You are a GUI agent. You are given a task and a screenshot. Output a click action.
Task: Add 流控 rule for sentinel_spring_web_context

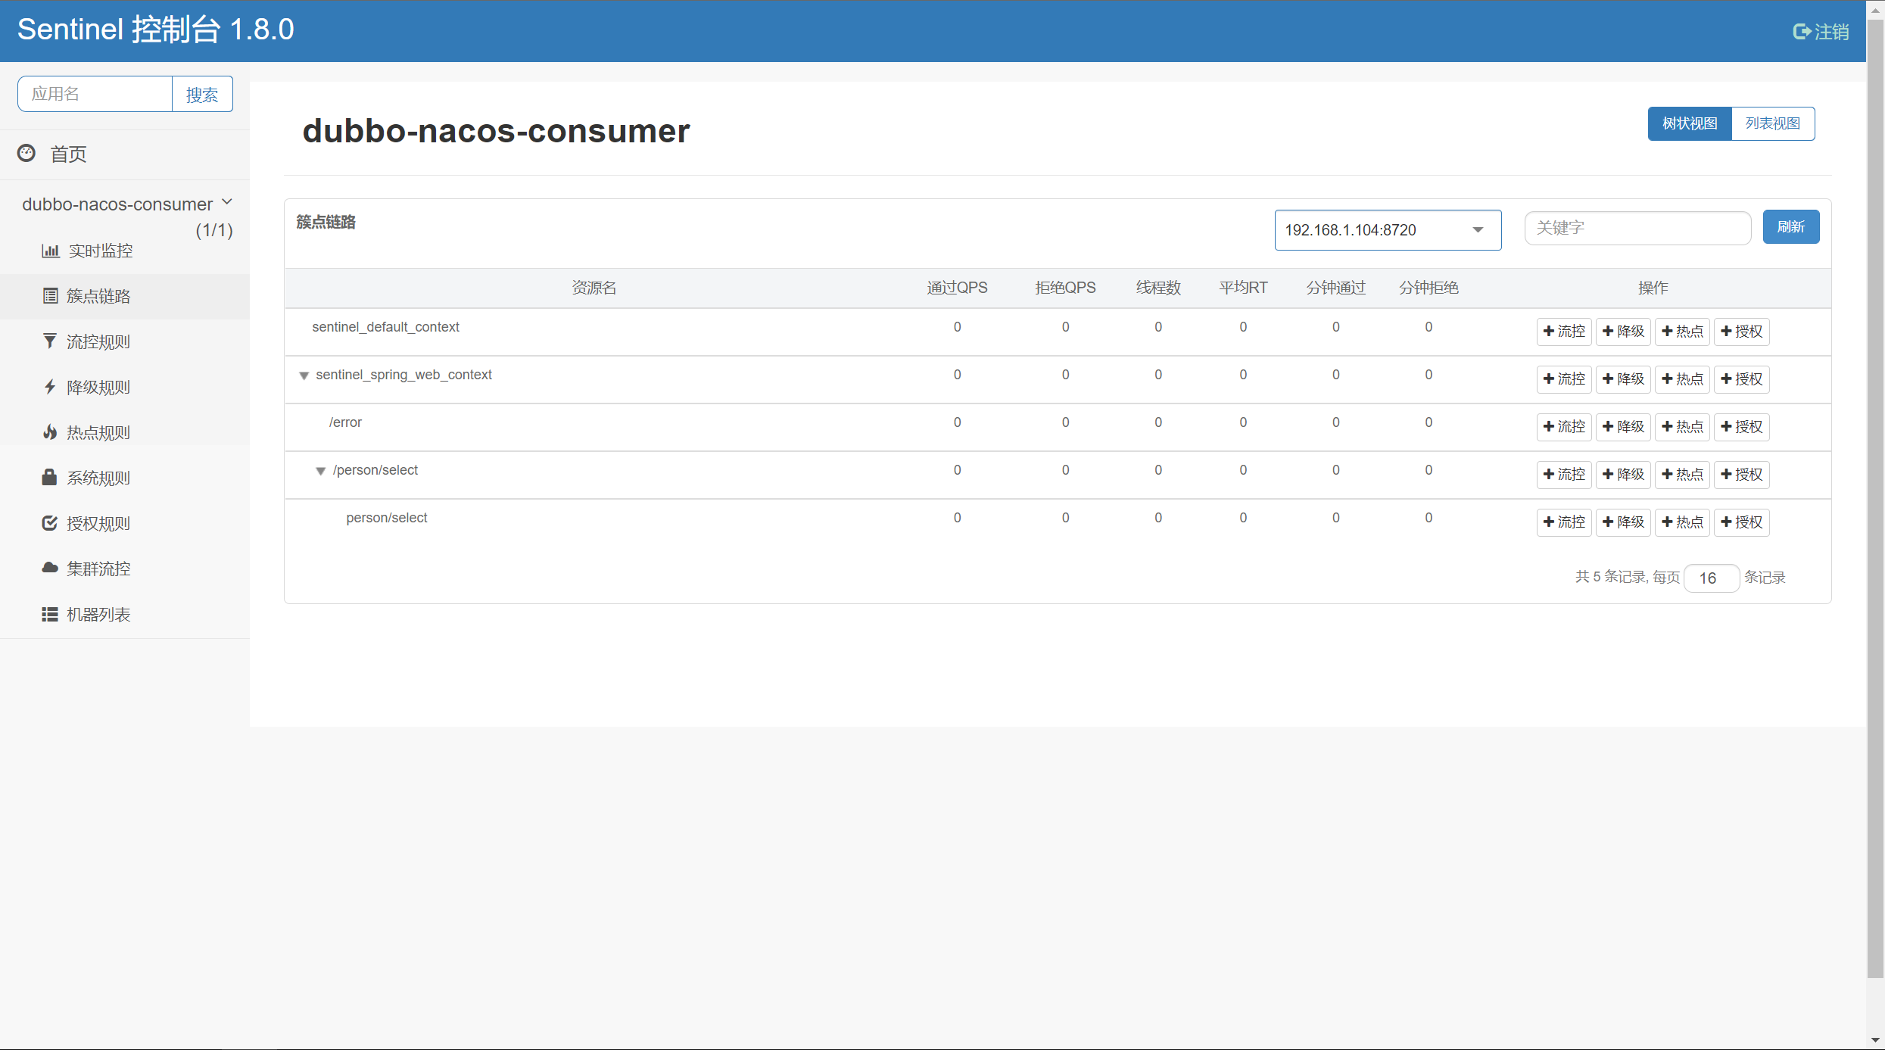click(x=1564, y=379)
